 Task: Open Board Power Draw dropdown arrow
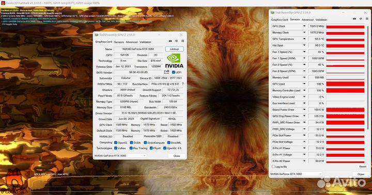click(x=304, y=109)
